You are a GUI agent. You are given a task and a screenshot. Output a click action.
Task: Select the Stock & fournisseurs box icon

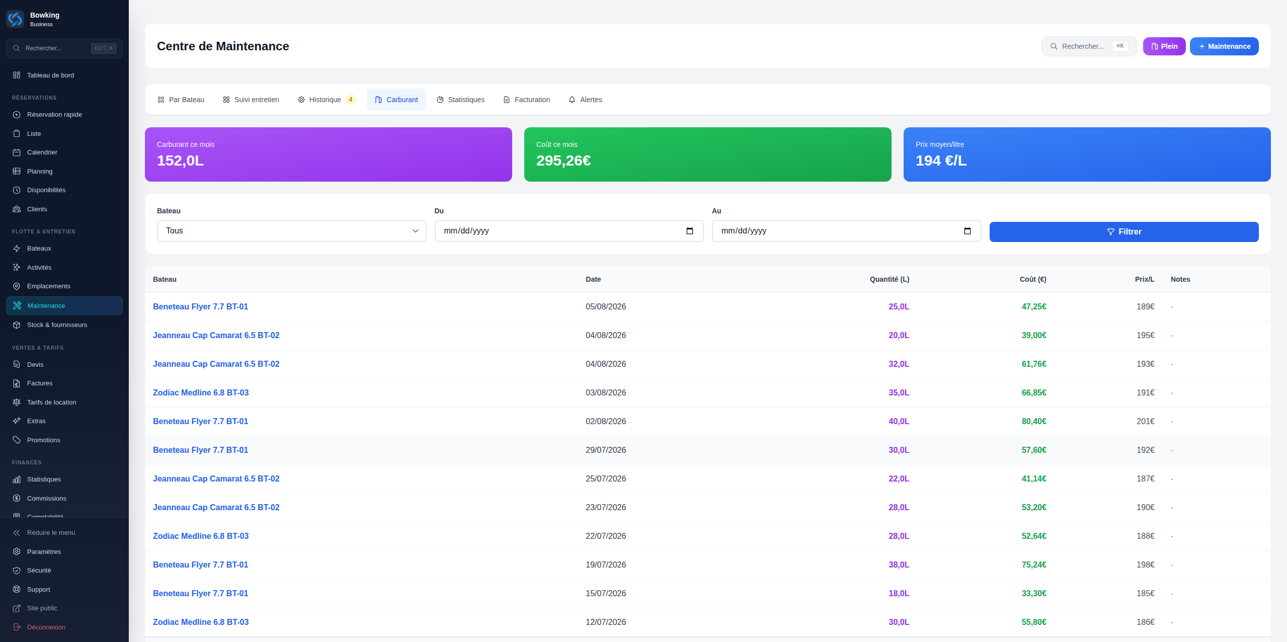click(17, 325)
